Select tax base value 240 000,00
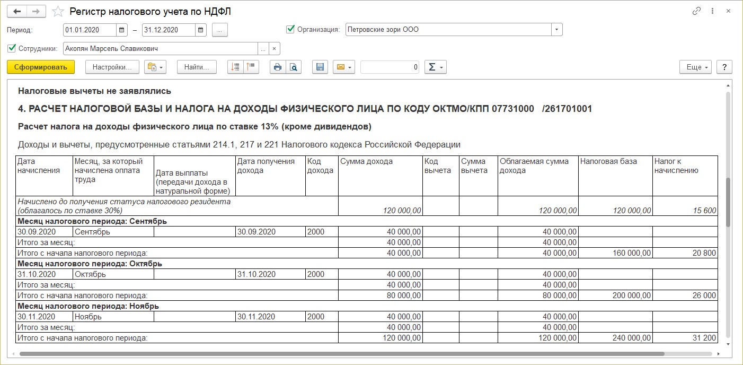This screenshot has height=365, width=743. (615, 338)
